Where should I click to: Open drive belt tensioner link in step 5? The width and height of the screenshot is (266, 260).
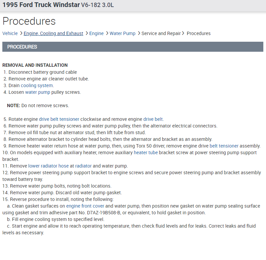tap(59, 119)
